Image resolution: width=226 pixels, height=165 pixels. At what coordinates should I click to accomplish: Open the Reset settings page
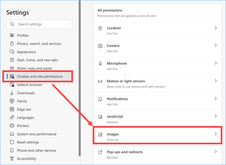click(28, 142)
